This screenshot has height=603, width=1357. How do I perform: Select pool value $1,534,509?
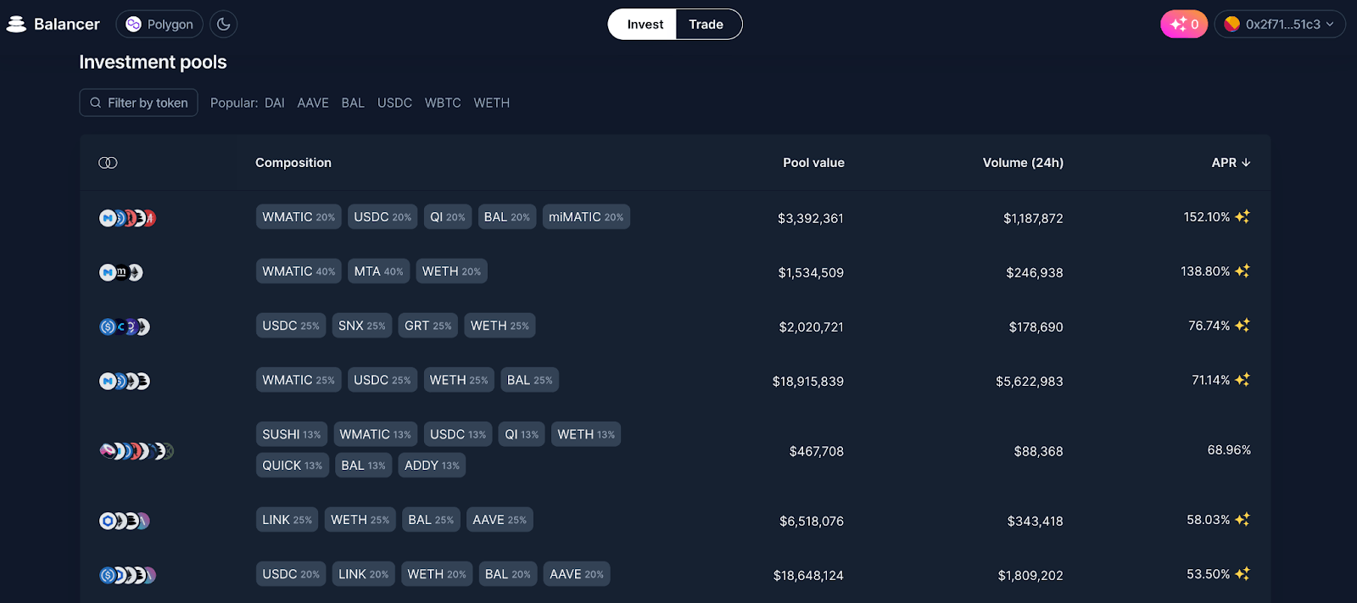coord(811,273)
